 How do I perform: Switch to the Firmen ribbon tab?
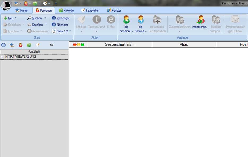22,11
